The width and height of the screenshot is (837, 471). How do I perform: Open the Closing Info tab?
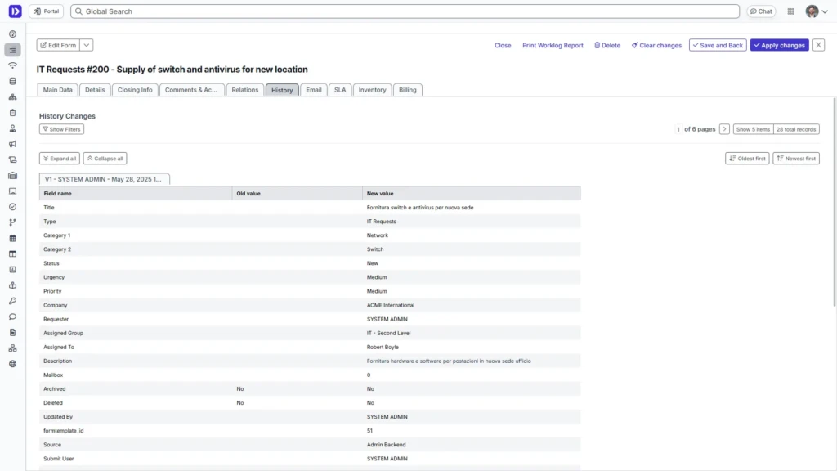tap(135, 90)
